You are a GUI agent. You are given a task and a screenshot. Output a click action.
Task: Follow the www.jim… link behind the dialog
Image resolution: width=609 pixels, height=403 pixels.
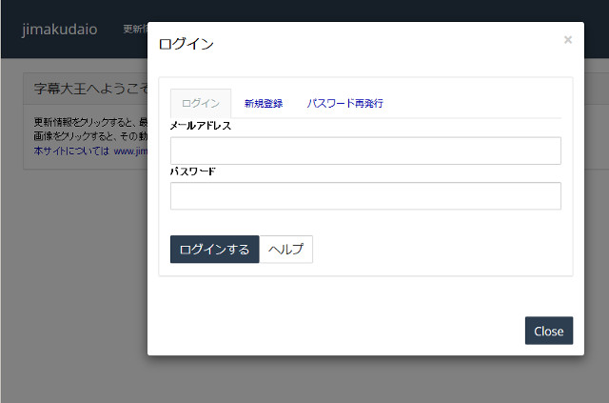[129, 151]
